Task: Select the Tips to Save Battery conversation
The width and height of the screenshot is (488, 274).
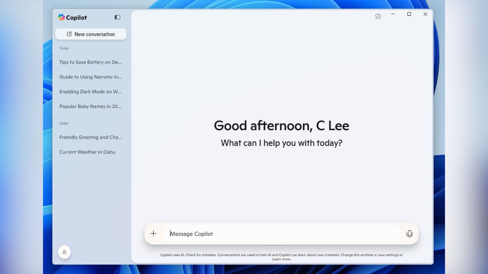Action: tap(90, 62)
